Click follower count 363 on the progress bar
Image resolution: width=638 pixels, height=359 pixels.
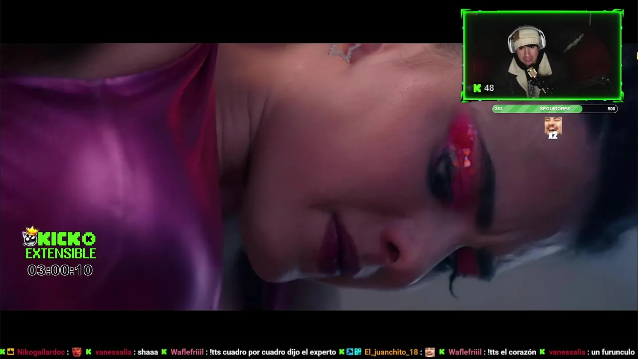coord(498,109)
